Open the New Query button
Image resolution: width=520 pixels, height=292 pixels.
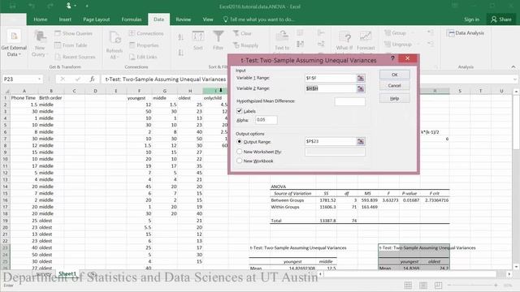[x=40, y=43]
